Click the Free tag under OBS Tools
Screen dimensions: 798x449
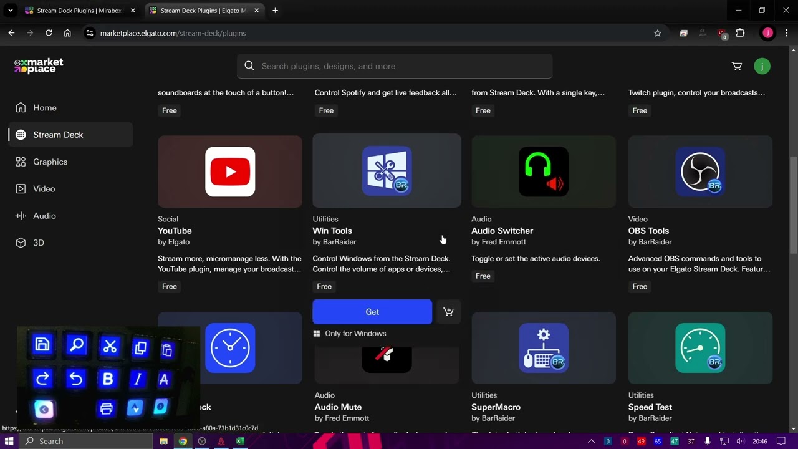tap(640, 286)
